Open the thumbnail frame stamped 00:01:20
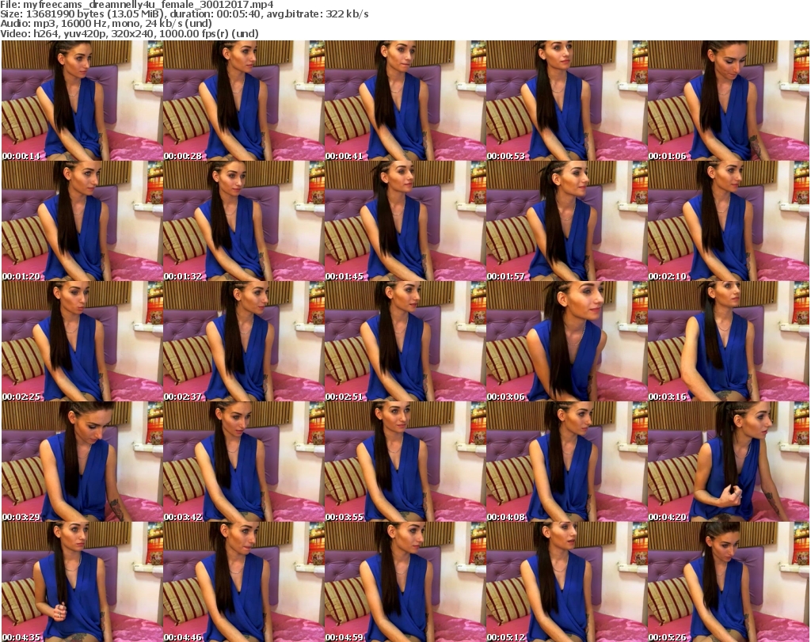811x642 pixels. click(82, 221)
